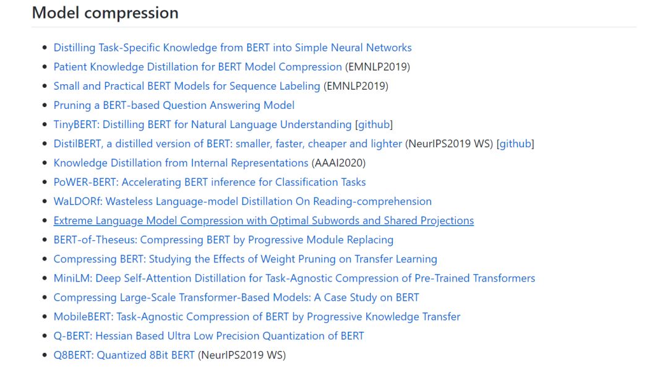Click 'Small and Practical BERT Models' link
The image size is (668, 372).
pos(186,86)
